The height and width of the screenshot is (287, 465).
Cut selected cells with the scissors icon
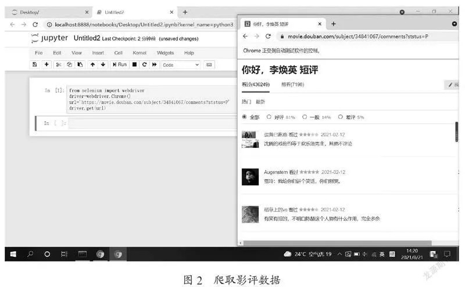[59, 64]
